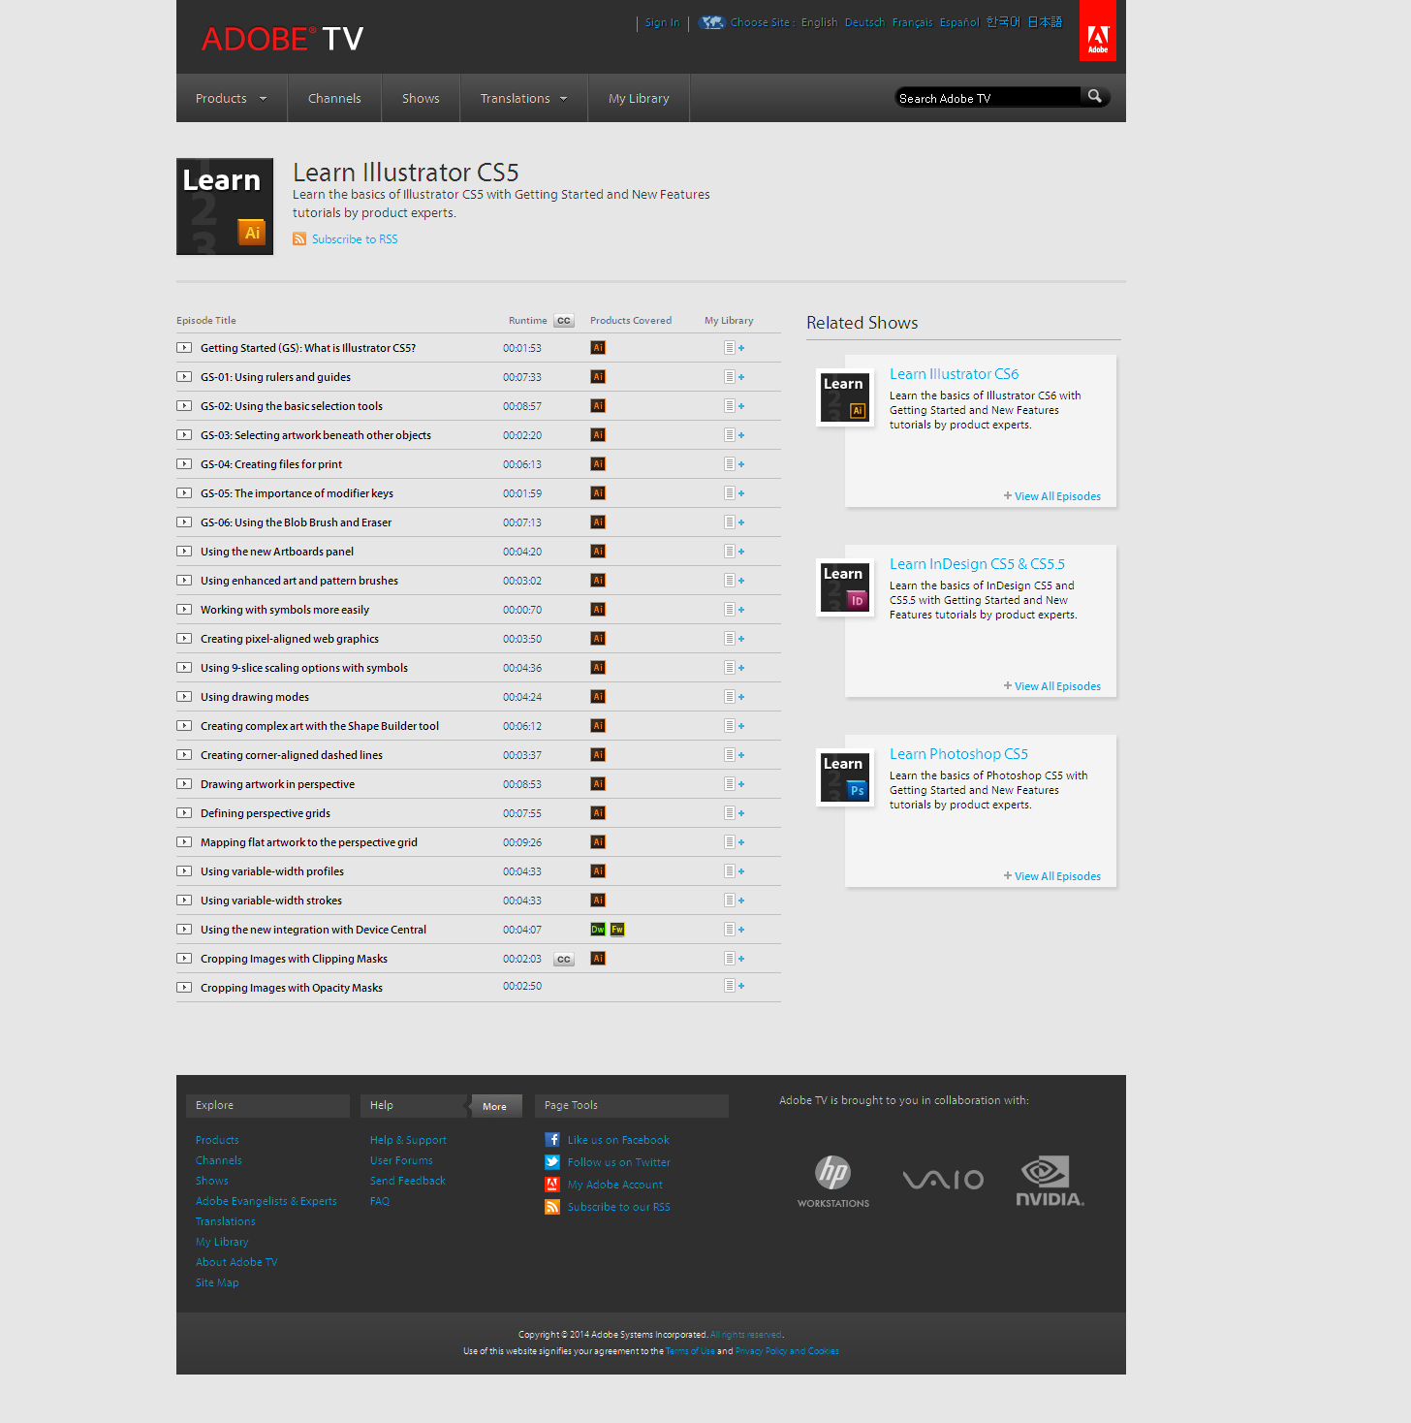
Task: Click the ADOBE TV logo
Action: (282, 39)
